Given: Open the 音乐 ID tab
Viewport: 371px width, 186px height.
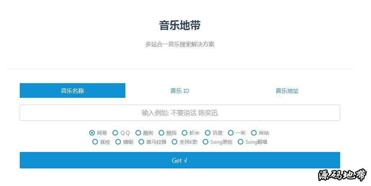Looking at the screenshot, I should 180,91.
